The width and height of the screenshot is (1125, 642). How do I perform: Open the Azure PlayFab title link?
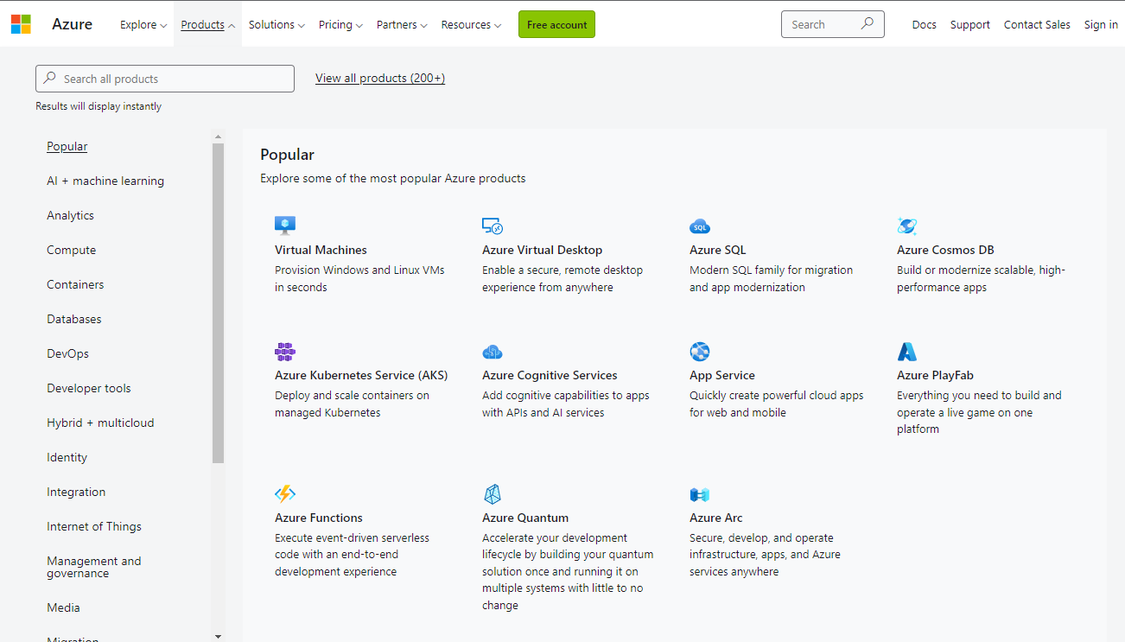[x=935, y=375]
